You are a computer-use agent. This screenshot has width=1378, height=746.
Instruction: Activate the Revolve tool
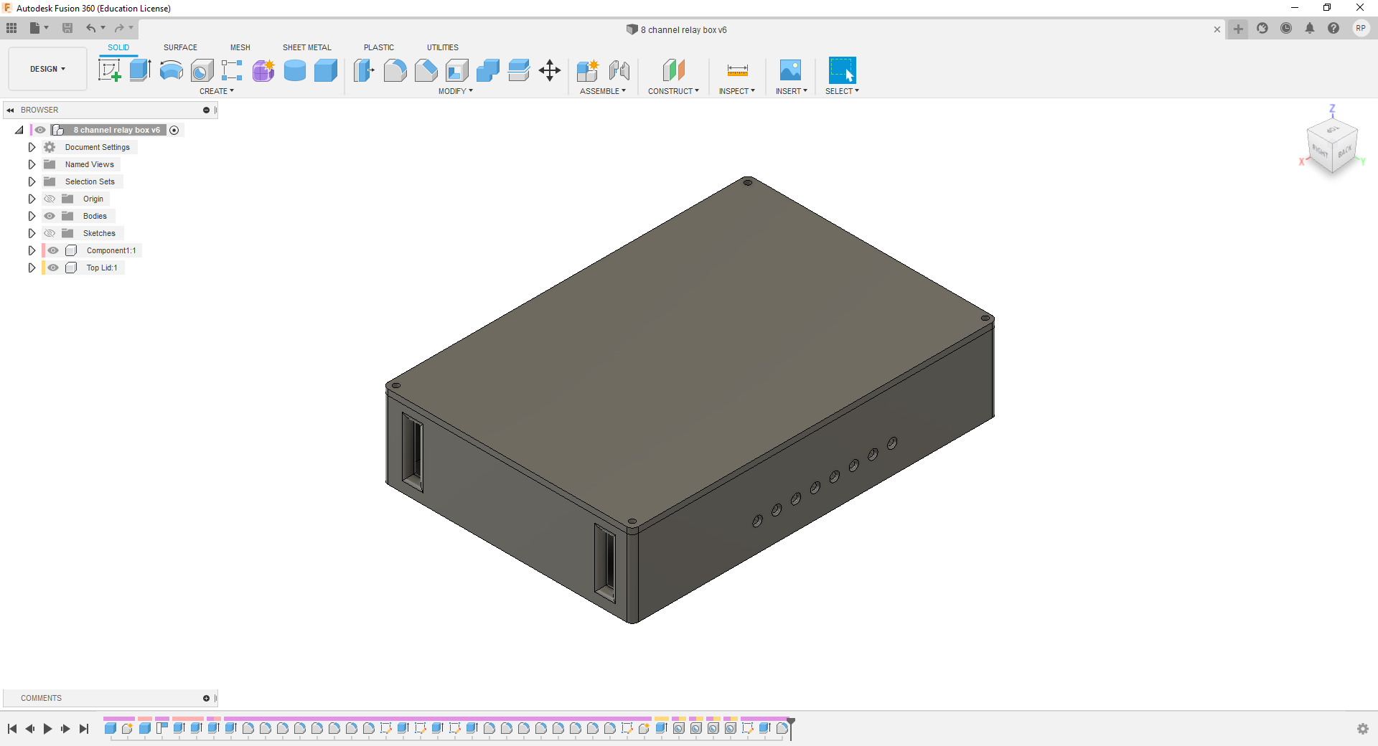[171, 70]
